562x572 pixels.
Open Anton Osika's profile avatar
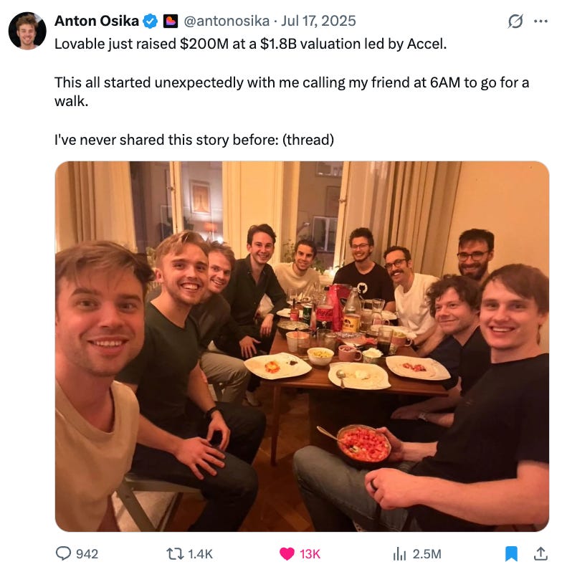27,31
